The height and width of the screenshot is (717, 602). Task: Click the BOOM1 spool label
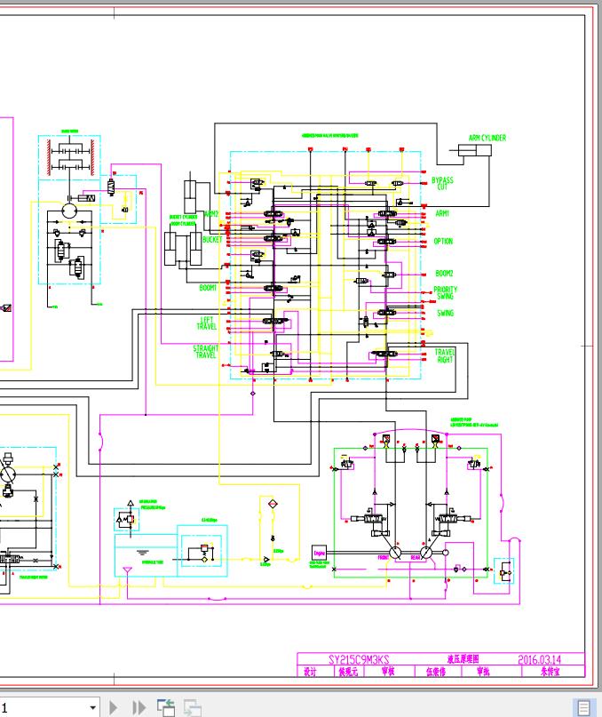point(208,288)
